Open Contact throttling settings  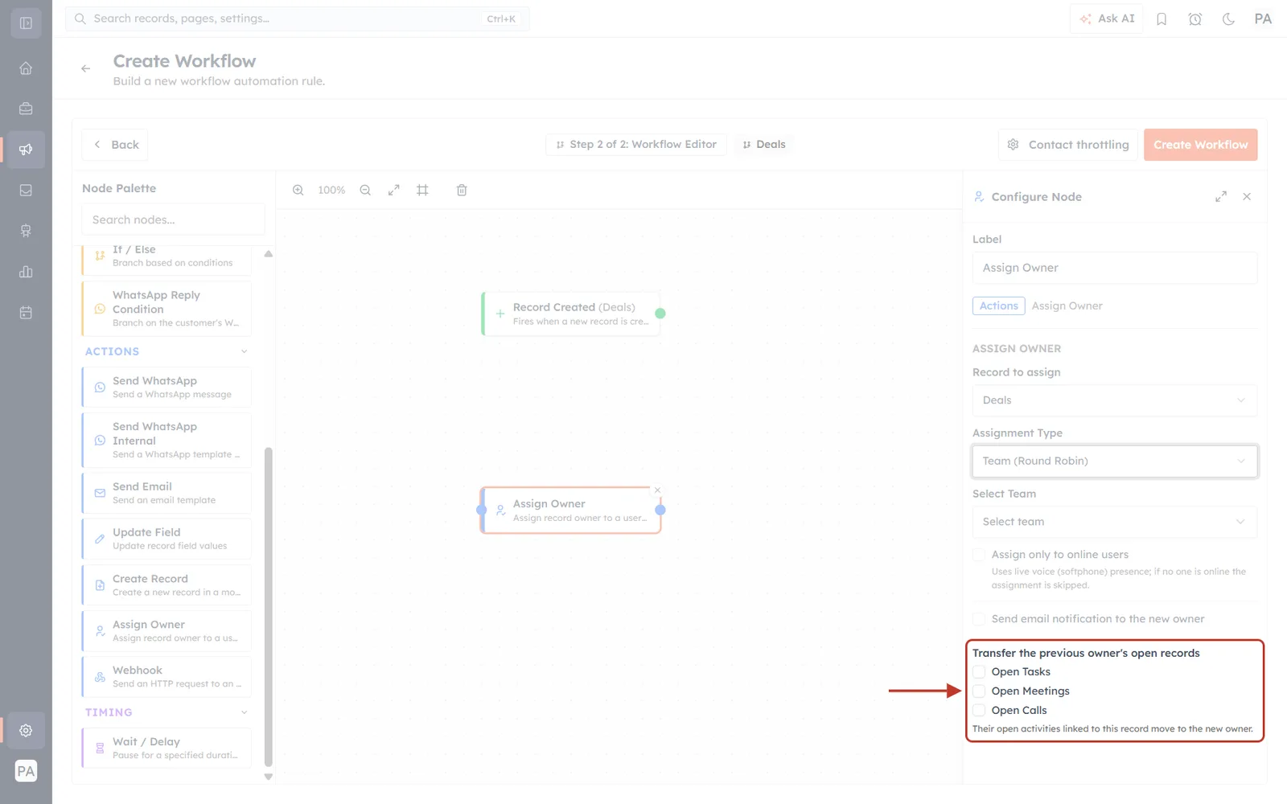coord(1068,145)
